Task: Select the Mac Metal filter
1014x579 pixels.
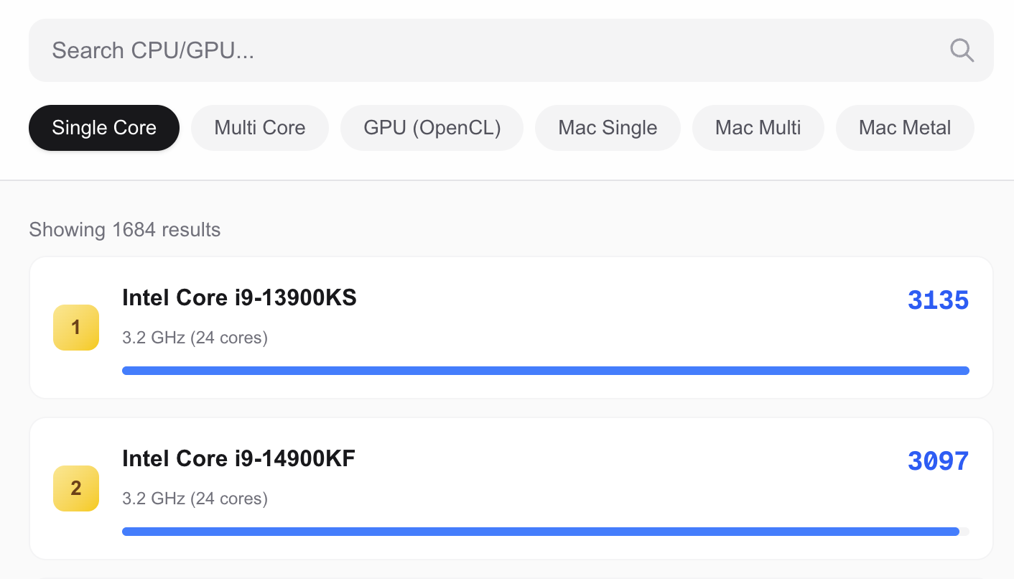Action: click(x=905, y=128)
